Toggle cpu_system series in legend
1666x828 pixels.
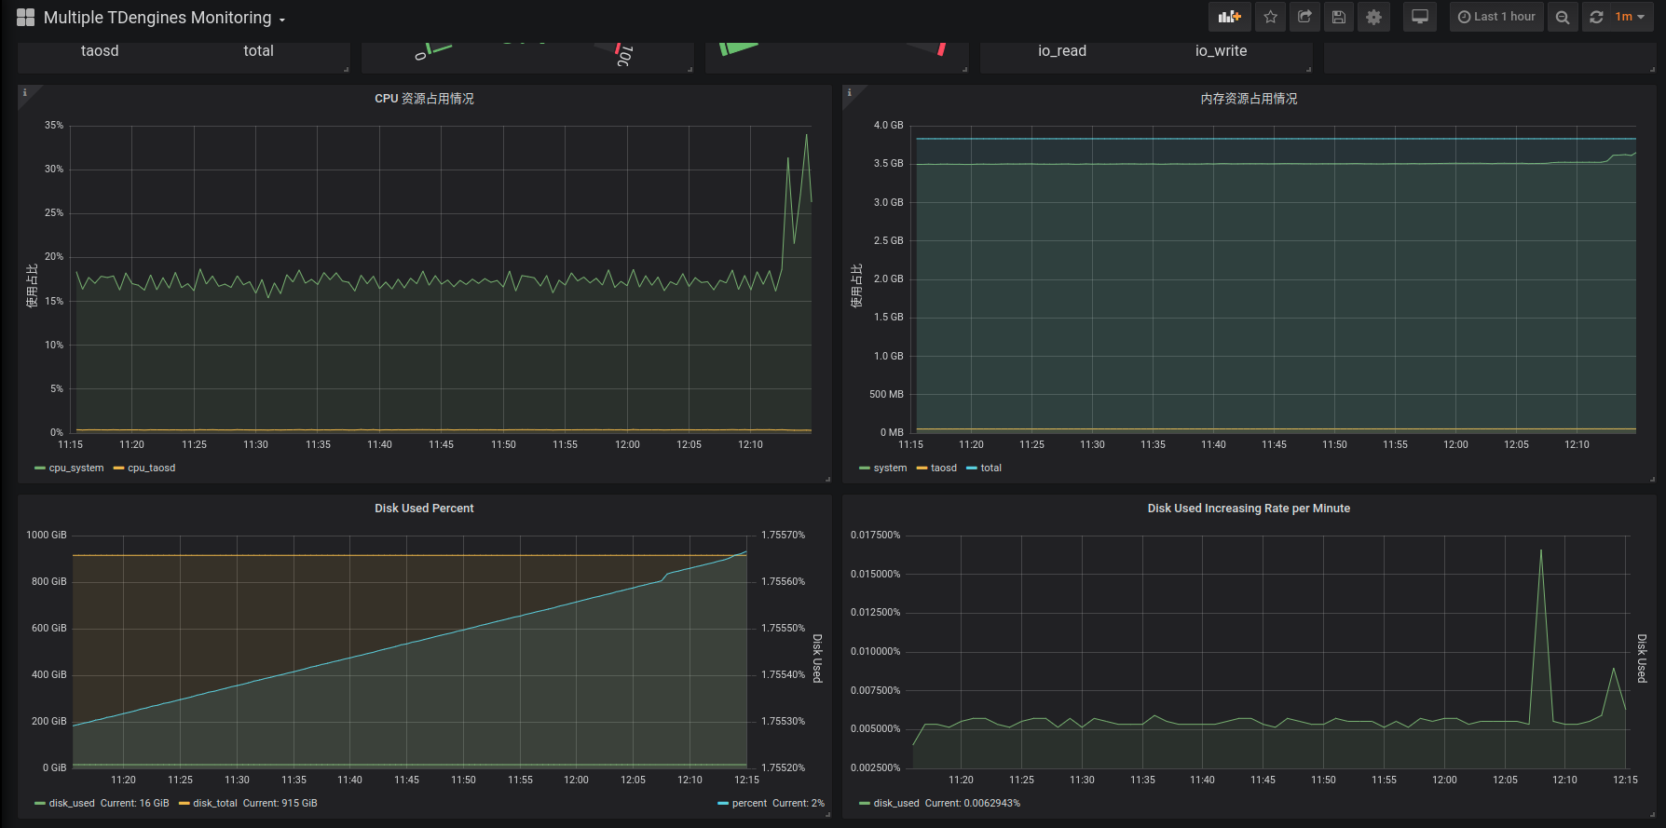click(76, 468)
